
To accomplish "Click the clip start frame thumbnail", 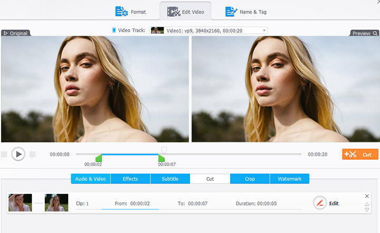I will tap(20, 203).
